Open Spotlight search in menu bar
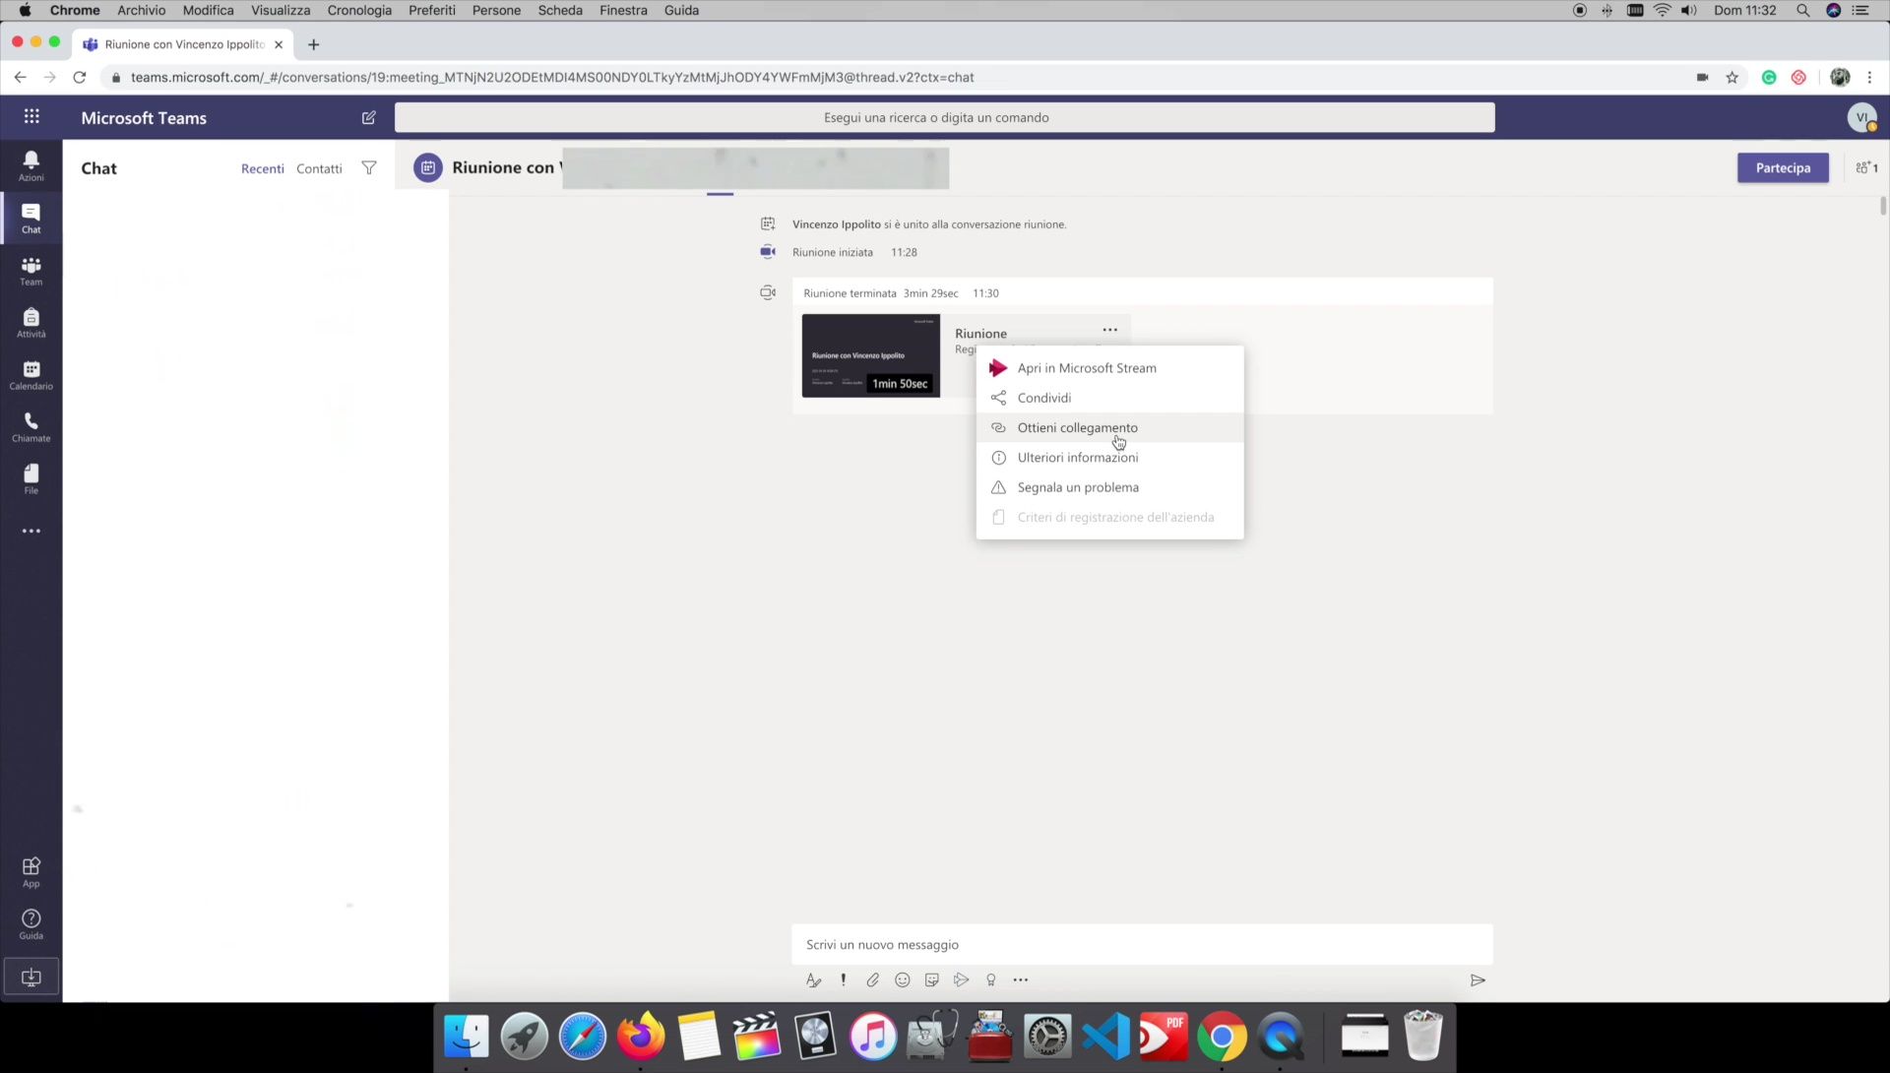1890x1073 pixels. pyautogui.click(x=1802, y=10)
